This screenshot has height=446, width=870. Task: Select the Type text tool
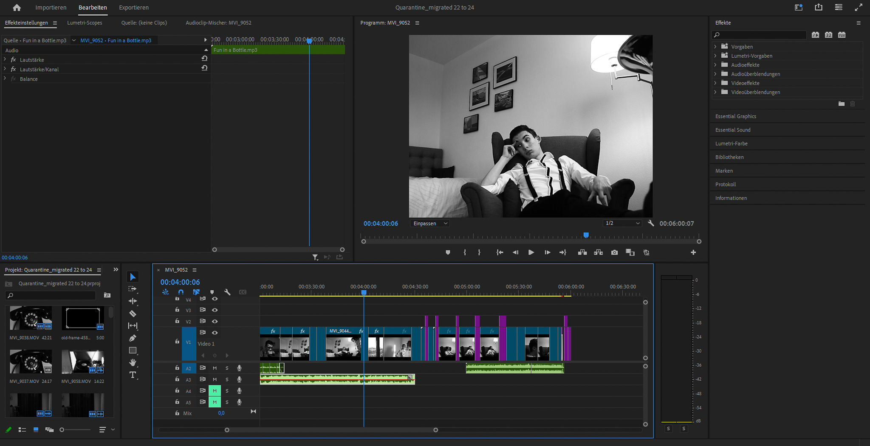pyautogui.click(x=133, y=375)
